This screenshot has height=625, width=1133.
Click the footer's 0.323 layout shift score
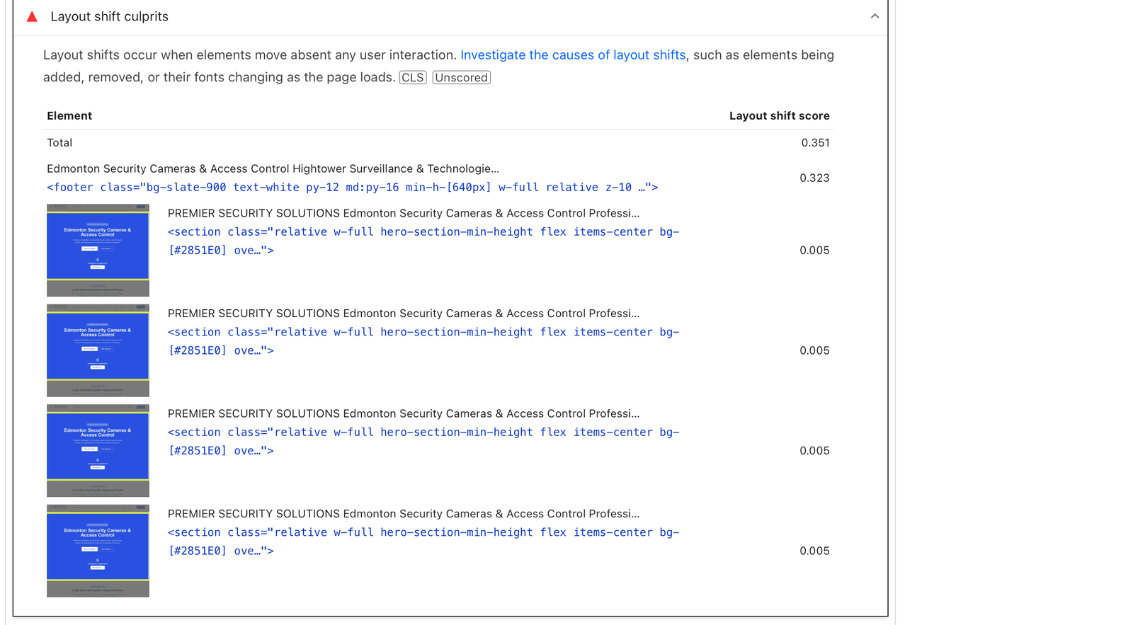coord(814,178)
